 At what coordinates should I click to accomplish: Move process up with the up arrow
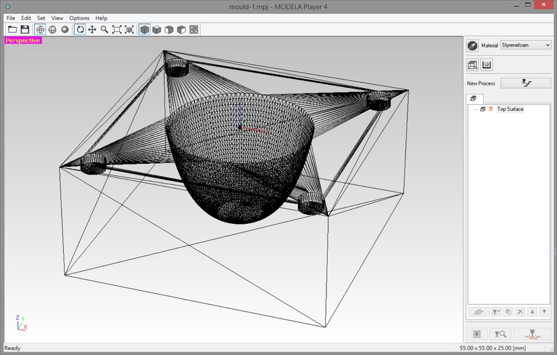532,312
